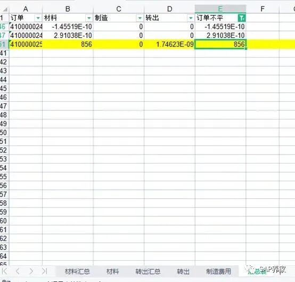295x282 pixels.
Task: Open the 订单 column filter dropdown
Action: pyautogui.click(x=38, y=18)
